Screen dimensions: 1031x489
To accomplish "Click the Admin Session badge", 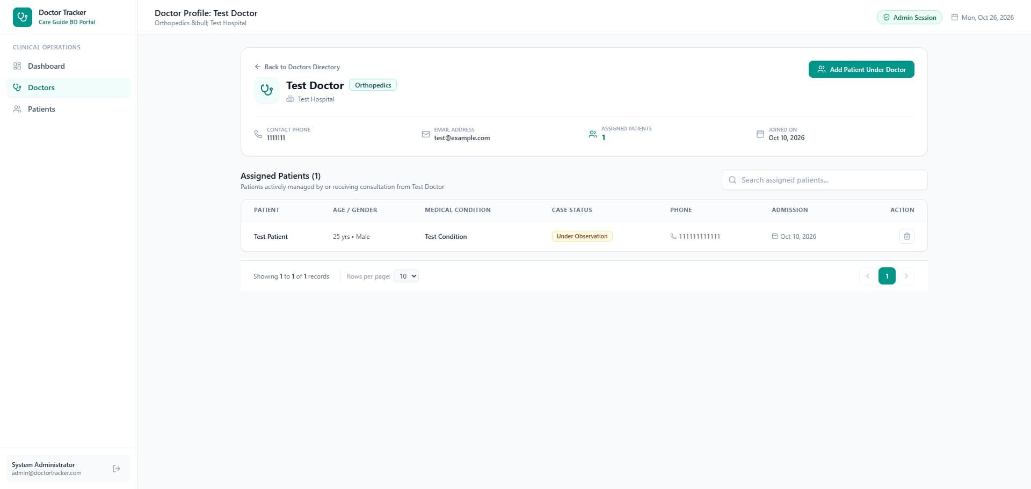I will 910,17.
